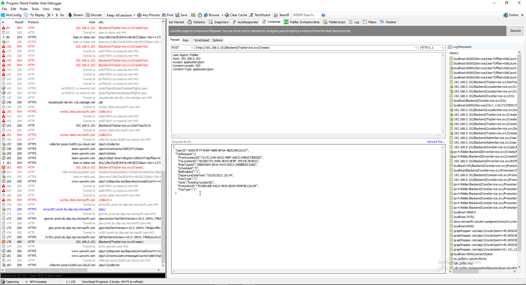Image resolution: width=526 pixels, height=285 pixels.
Task: Launch Browse with the Internet Explorer icon
Action: [211, 15]
